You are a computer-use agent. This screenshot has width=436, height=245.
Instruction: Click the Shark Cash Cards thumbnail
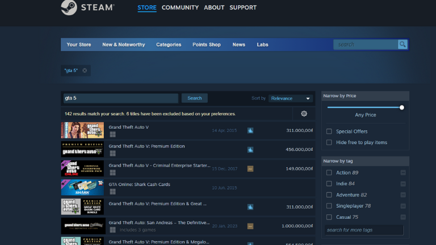[x=82, y=188]
